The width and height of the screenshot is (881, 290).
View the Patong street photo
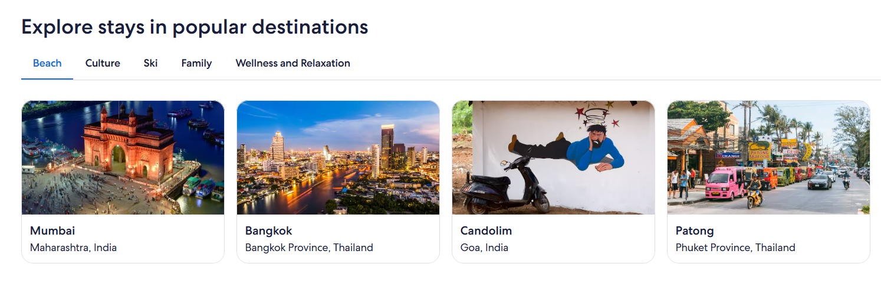(x=768, y=157)
